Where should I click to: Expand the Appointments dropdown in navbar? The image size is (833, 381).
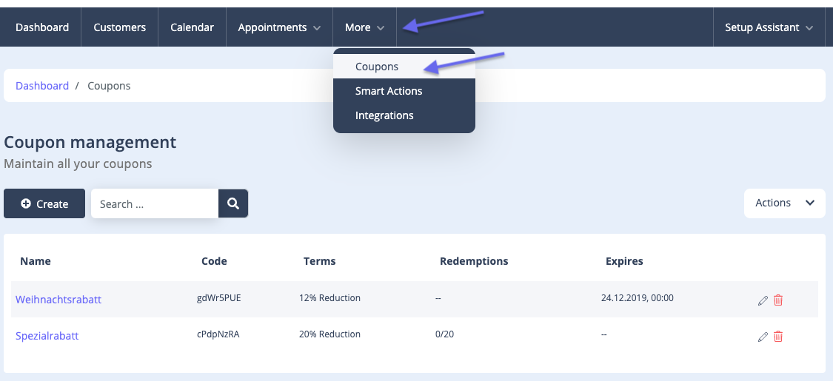279,27
